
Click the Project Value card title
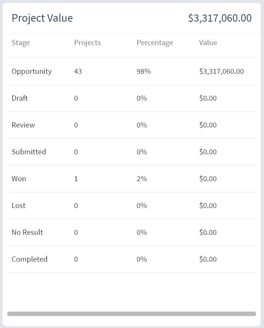point(42,18)
